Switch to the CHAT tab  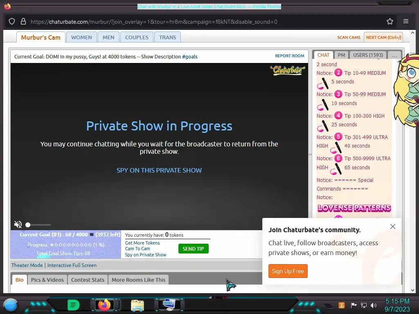coord(323,55)
